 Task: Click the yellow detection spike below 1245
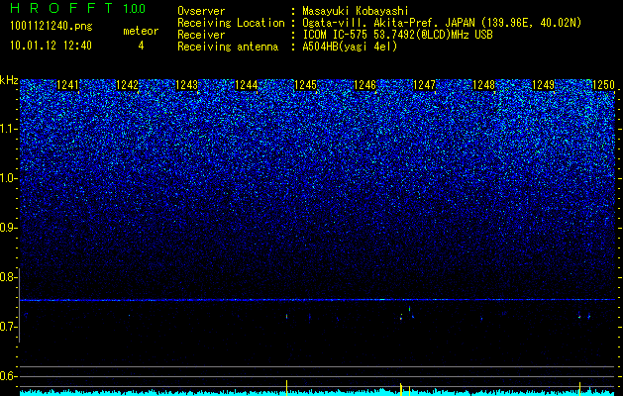pyautogui.click(x=286, y=388)
